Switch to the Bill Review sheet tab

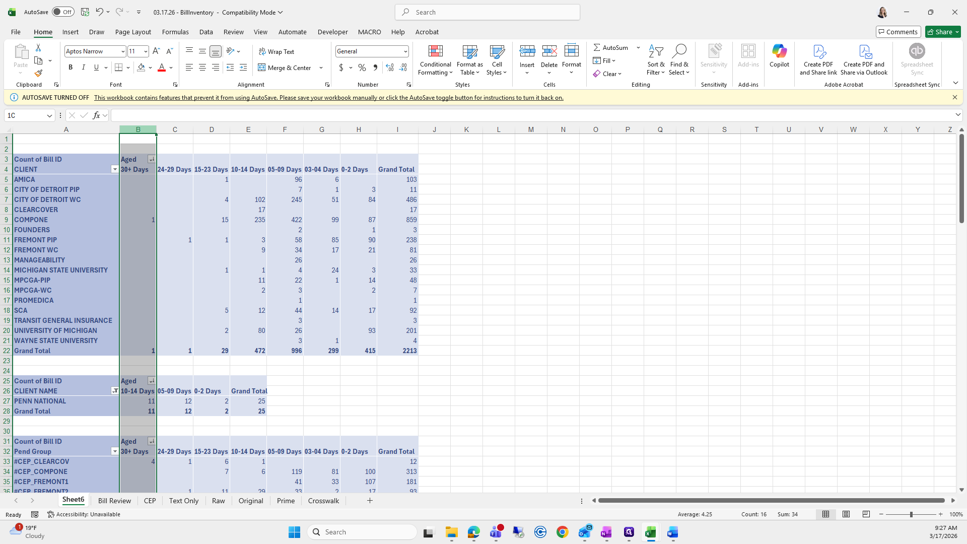click(x=114, y=501)
